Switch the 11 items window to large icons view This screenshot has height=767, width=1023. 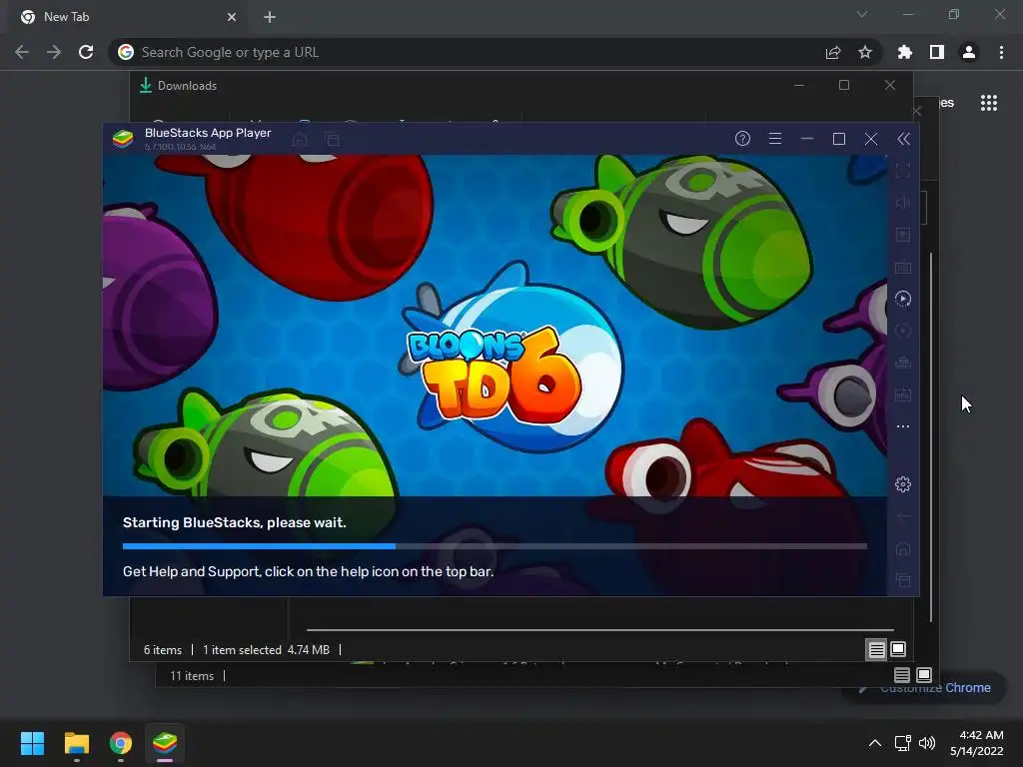click(x=924, y=675)
